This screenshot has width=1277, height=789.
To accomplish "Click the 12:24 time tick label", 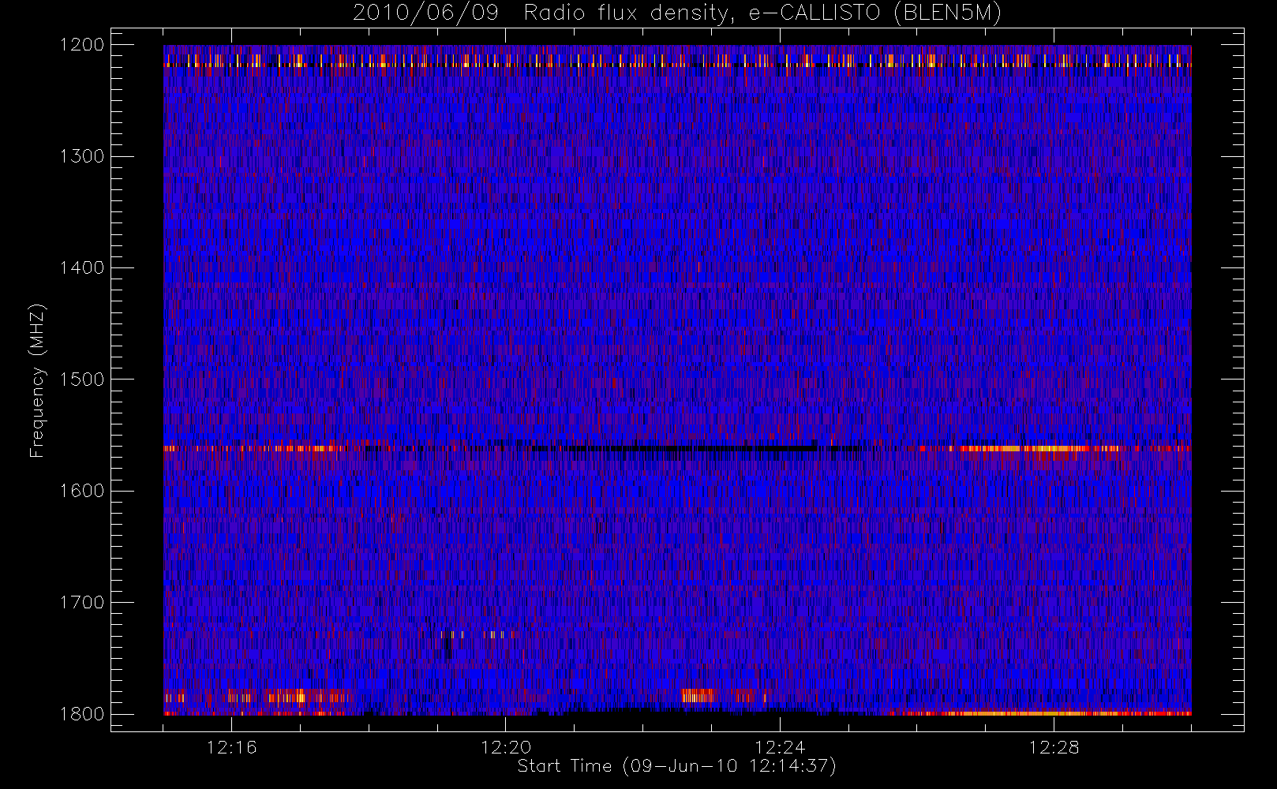I will (780, 747).
